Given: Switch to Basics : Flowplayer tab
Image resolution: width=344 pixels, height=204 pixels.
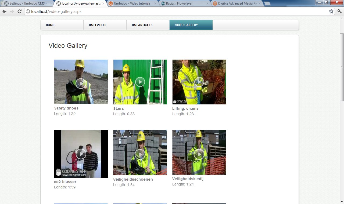Looking at the screenshot, I should (x=183, y=3).
